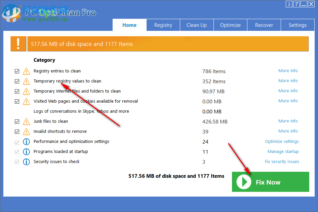The width and height of the screenshot is (318, 212).
Task: Click the Security issues to check label
Action: 56,162
